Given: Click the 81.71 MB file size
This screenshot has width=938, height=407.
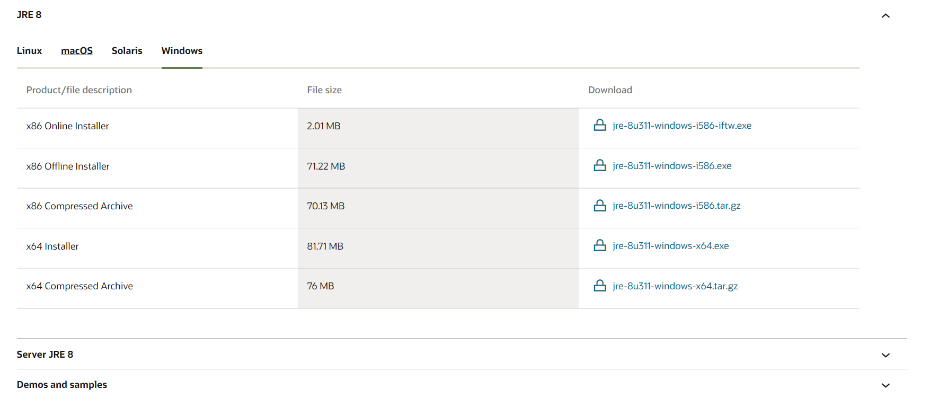Looking at the screenshot, I should point(325,246).
